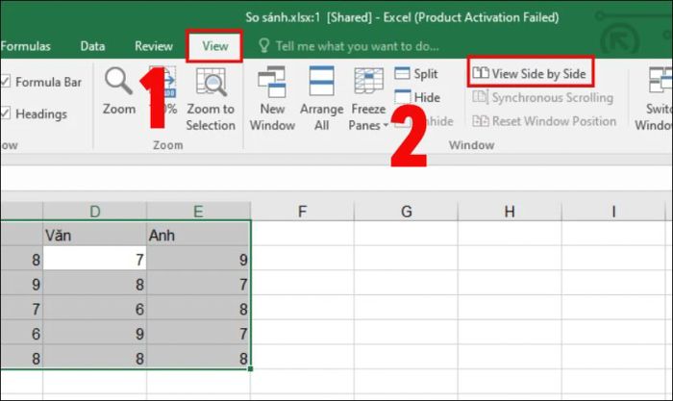The width and height of the screenshot is (673, 401).
Task: Select the Zoom to Selection icon
Action: 211,82
